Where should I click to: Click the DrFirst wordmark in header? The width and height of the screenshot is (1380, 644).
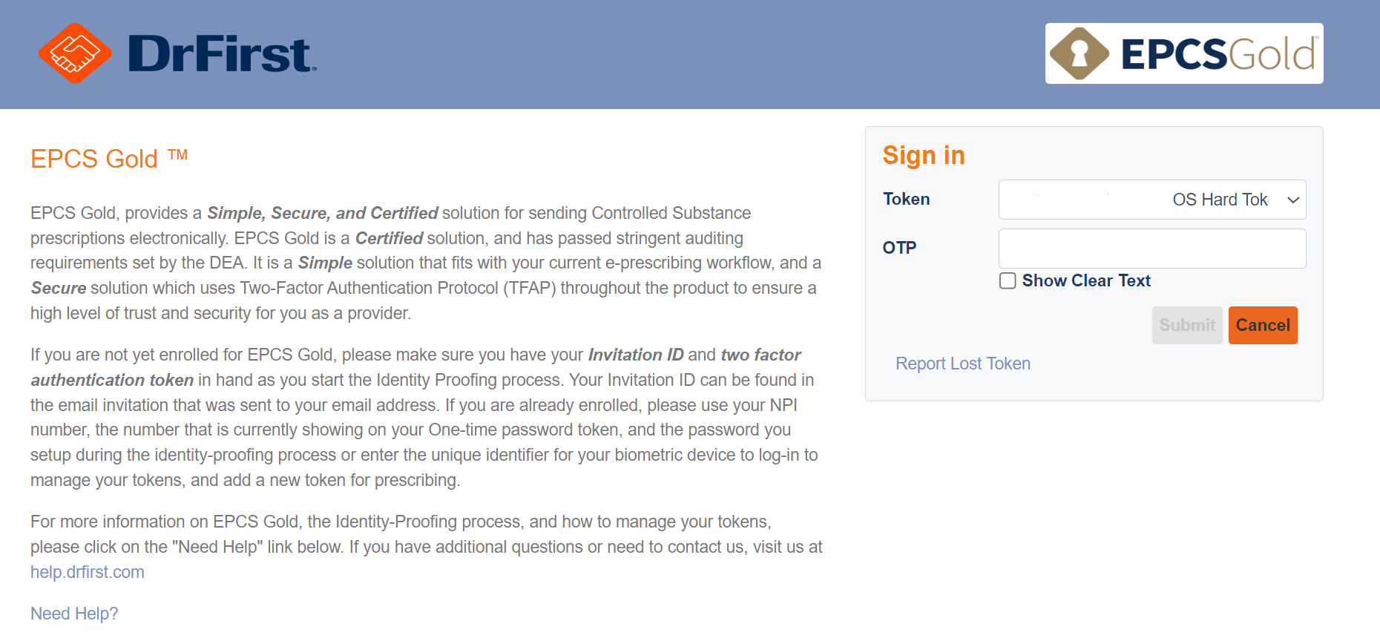point(222,54)
